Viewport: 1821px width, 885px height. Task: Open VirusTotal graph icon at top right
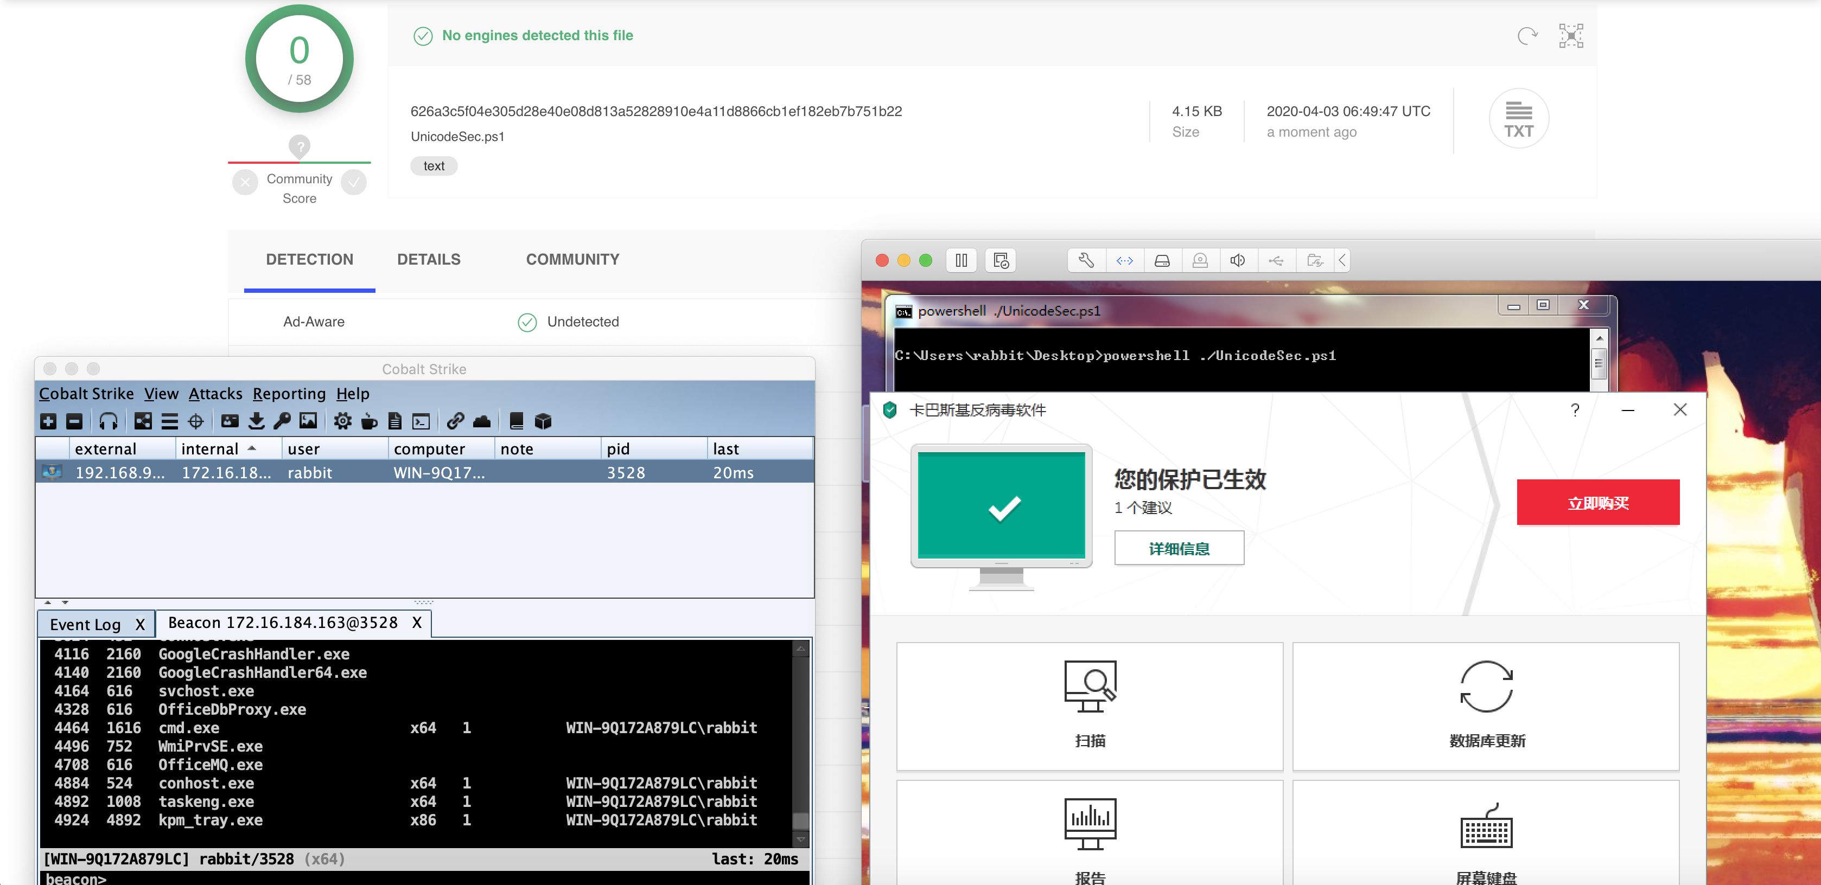point(1571,36)
